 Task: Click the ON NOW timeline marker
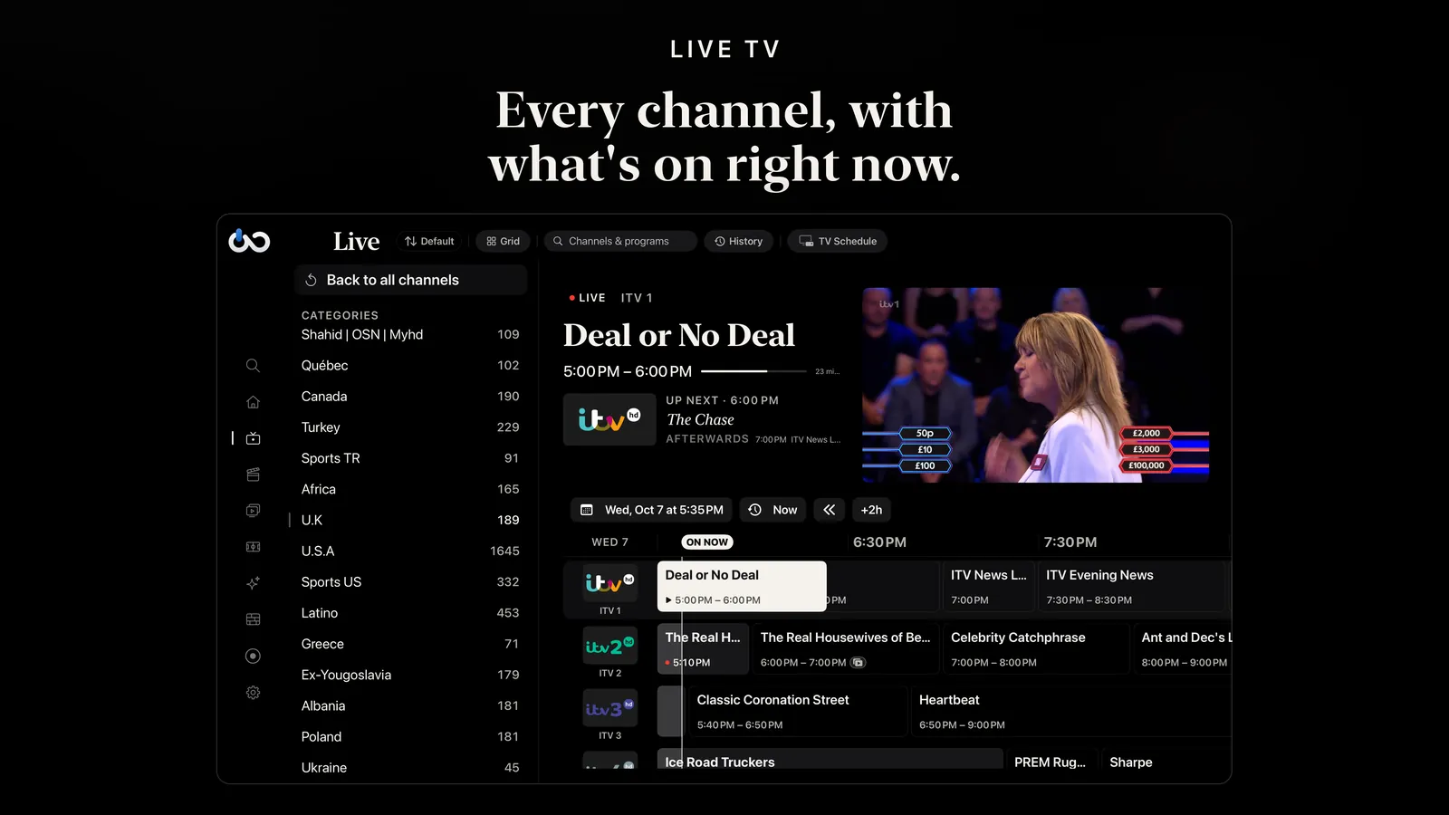(707, 542)
